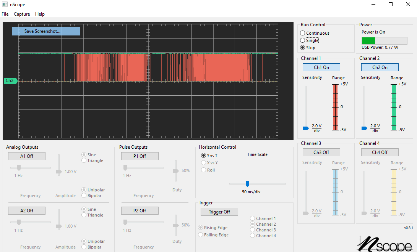
Task: Click the nScope icon in the title bar
Action: click(x=4, y=4)
